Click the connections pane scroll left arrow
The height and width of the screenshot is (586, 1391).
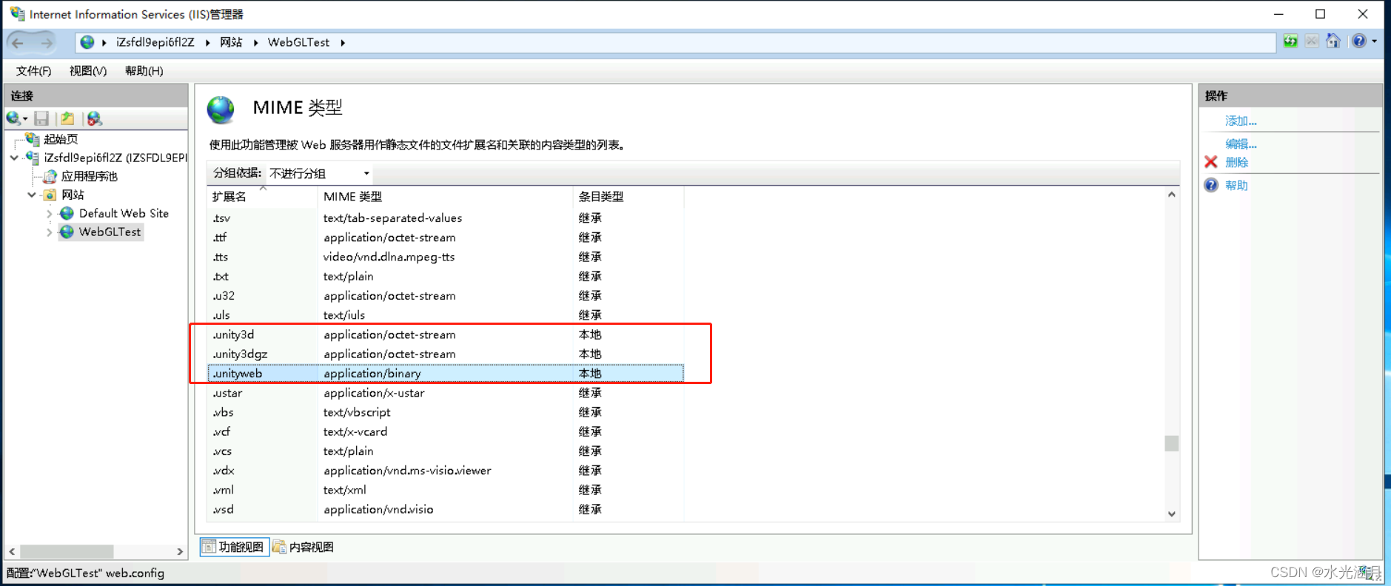click(x=12, y=551)
